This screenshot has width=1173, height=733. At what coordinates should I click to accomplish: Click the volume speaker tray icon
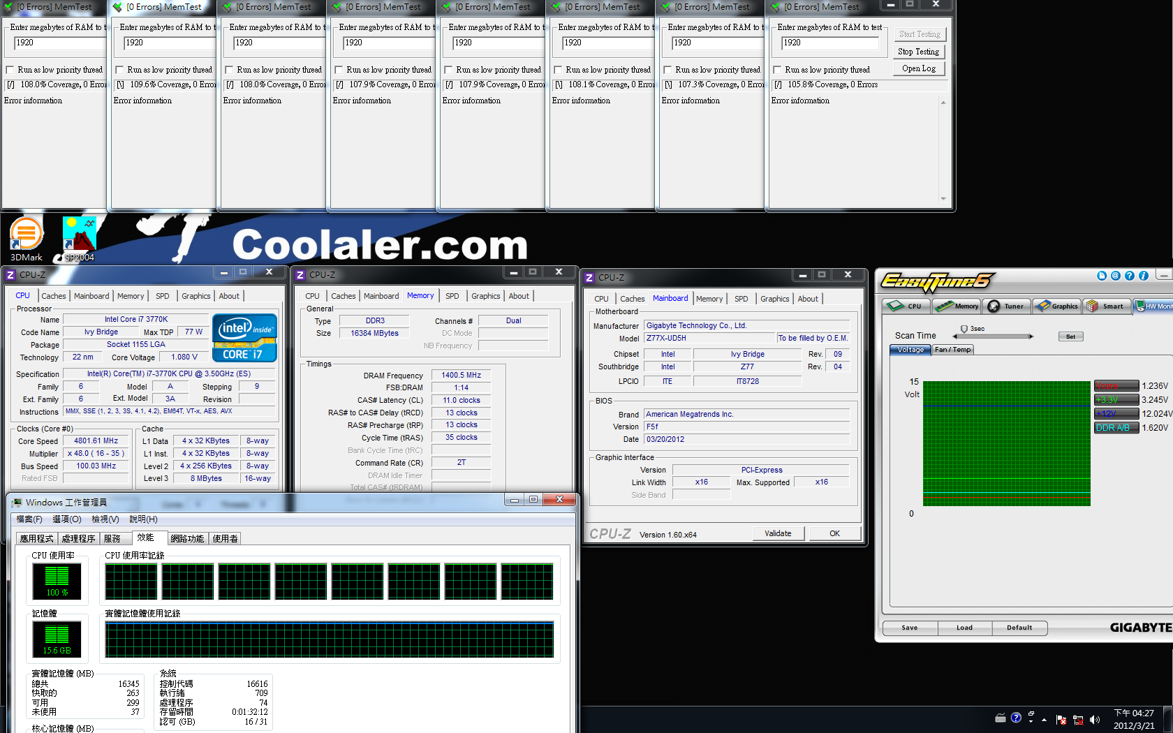tap(1094, 719)
